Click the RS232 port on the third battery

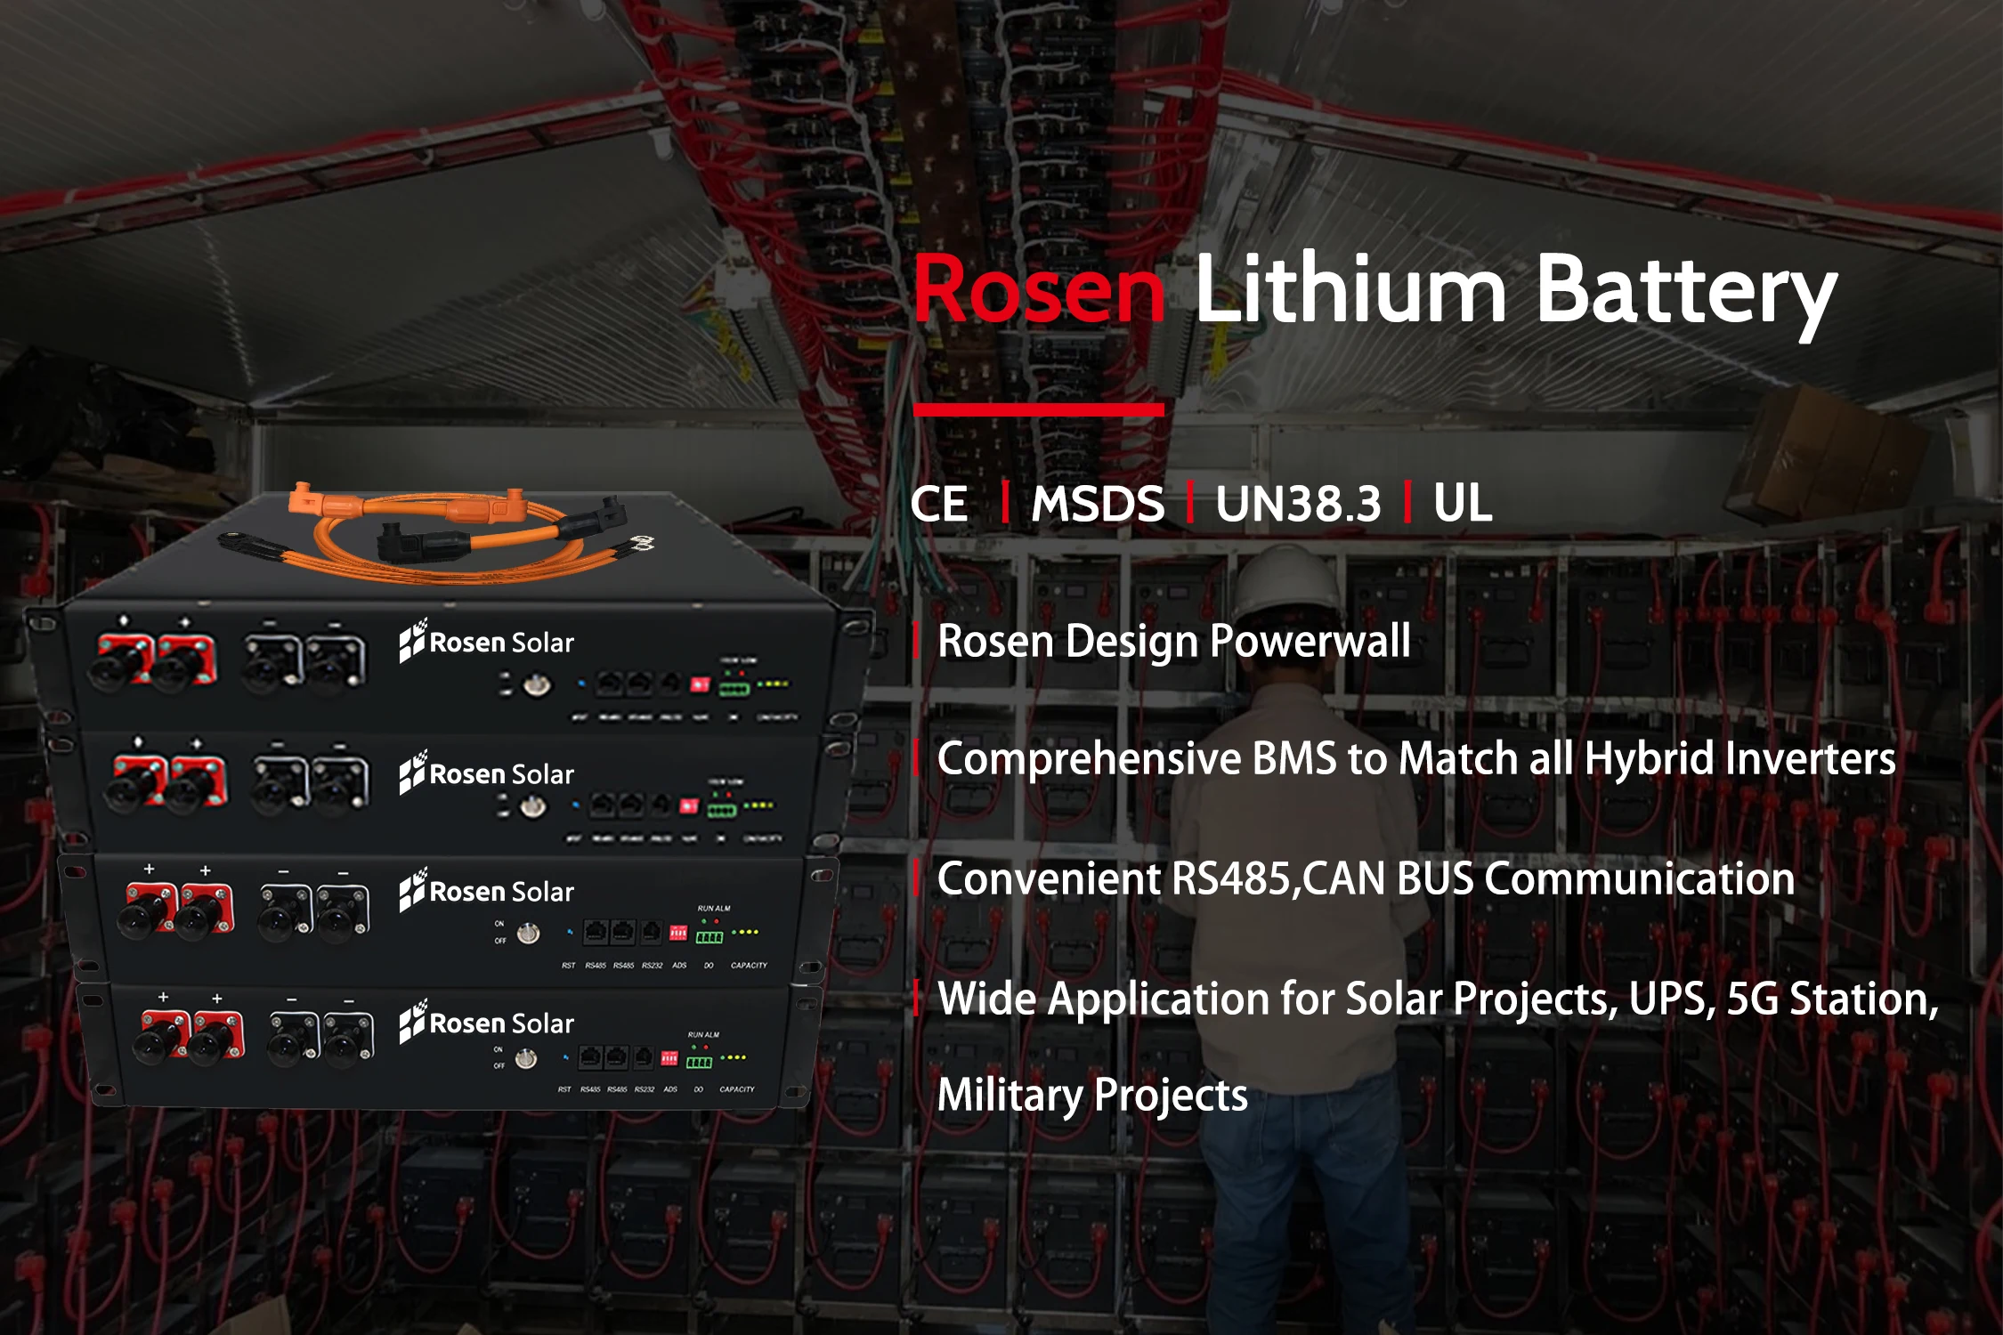pyautogui.click(x=651, y=934)
